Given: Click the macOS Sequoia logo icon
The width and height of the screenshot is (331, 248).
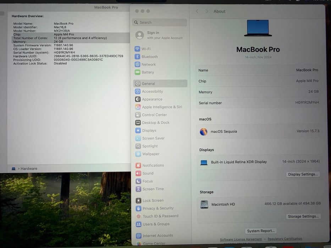Looking at the screenshot, I should [x=204, y=131].
